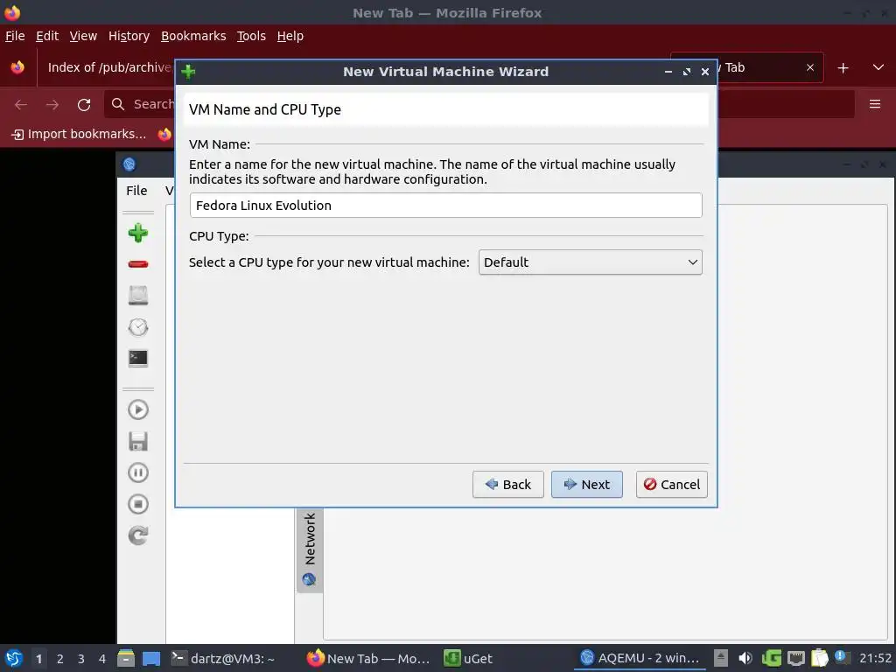896x672 pixels.
Task: Switch to workspace 2 in the pager
Action: click(60, 659)
